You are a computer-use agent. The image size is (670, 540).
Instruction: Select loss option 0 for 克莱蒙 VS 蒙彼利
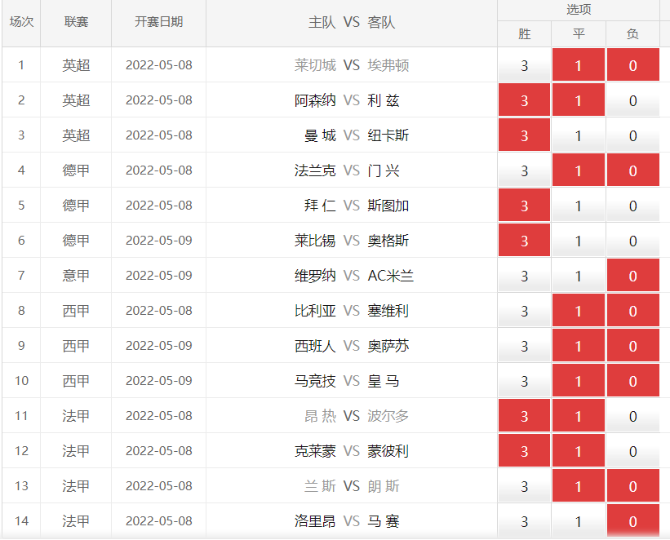(x=633, y=450)
